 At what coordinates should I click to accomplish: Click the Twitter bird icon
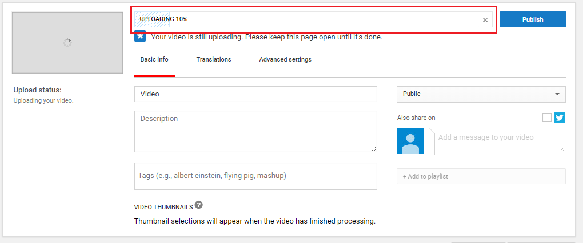pos(559,118)
